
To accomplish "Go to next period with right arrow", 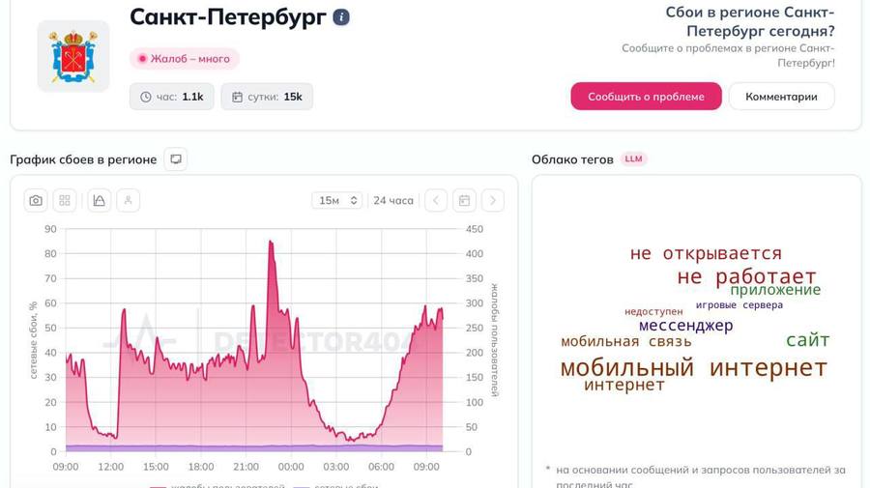I will tap(493, 200).
